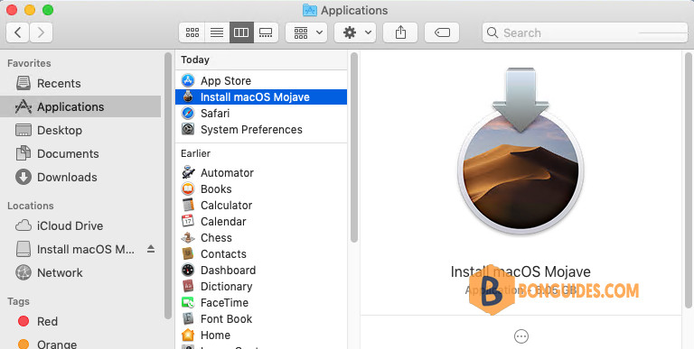694x349 pixels.
Task: Open Desktop folder in the sidebar
Action: (x=80, y=131)
